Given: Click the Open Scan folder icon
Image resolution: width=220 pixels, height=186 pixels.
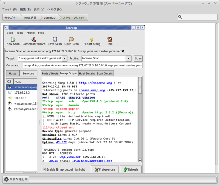Looking at the screenshot, I should (x=71, y=40).
